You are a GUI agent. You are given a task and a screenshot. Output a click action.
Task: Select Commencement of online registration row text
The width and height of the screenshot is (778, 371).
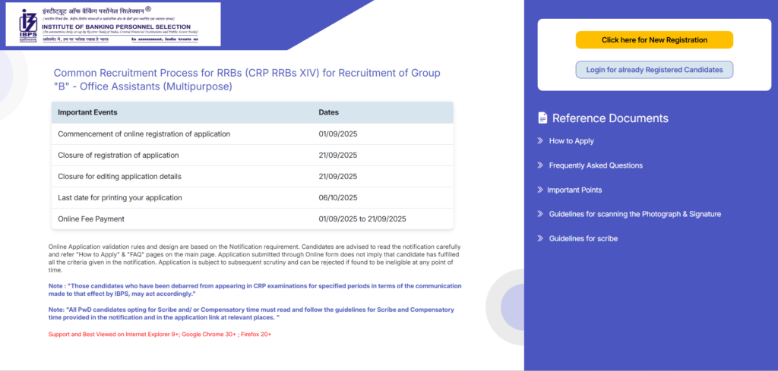(144, 134)
